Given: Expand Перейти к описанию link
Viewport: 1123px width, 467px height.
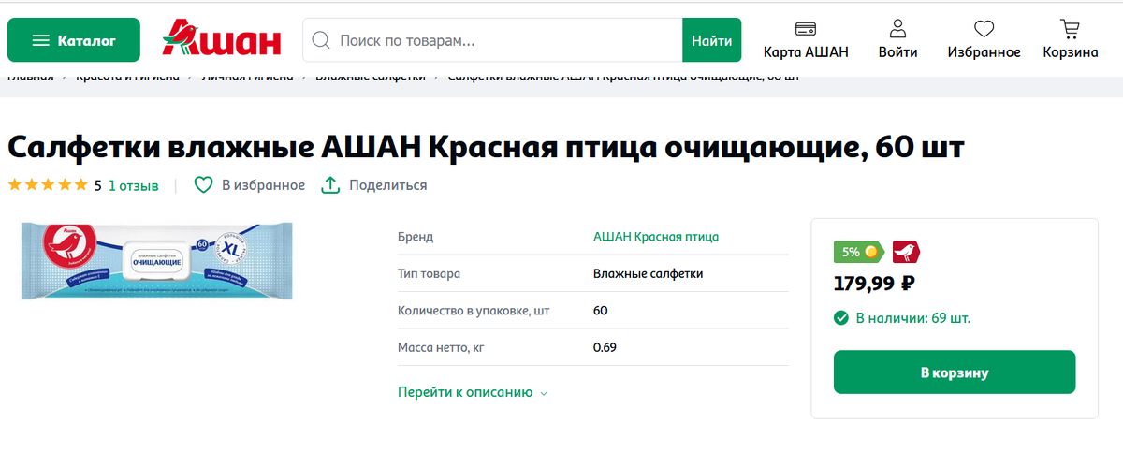Looking at the screenshot, I should [473, 392].
